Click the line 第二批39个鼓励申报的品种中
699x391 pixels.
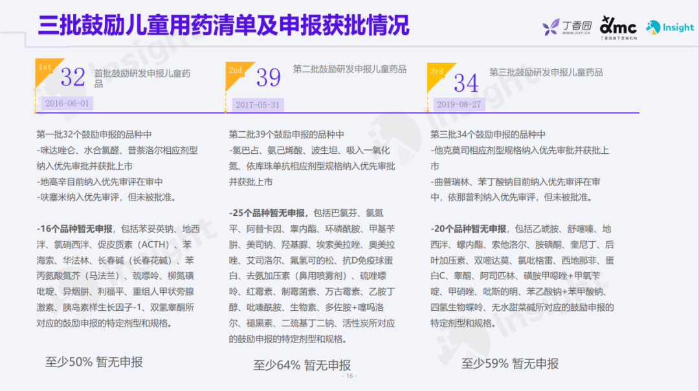287,134
